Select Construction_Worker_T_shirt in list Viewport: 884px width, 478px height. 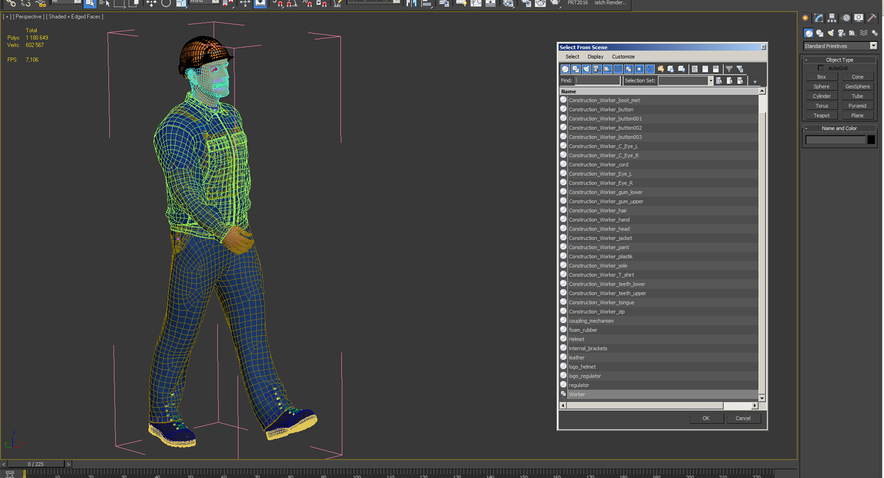tap(659, 275)
